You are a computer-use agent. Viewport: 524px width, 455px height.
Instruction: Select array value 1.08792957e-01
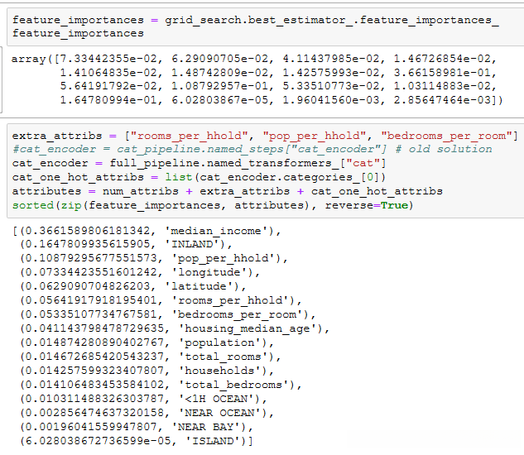point(219,86)
